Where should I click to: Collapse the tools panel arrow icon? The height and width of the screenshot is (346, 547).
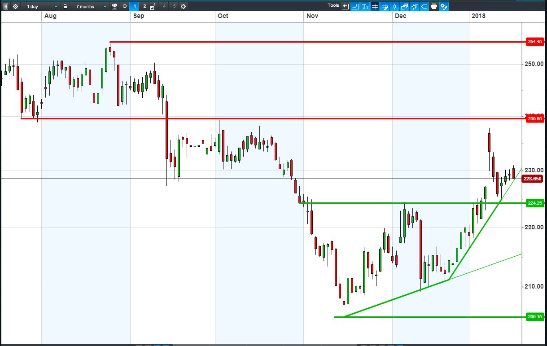(x=345, y=6)
